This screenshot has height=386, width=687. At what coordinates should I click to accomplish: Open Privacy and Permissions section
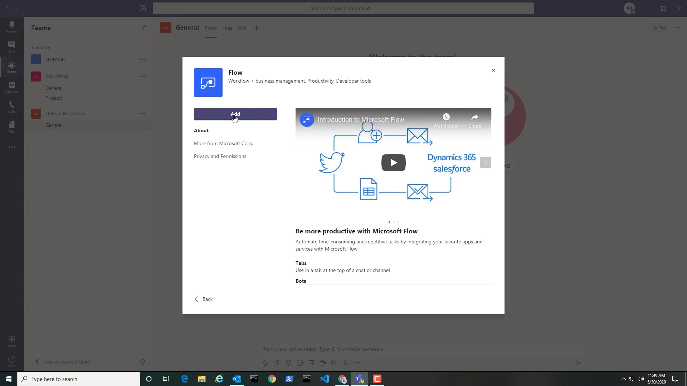pos(220,156)
